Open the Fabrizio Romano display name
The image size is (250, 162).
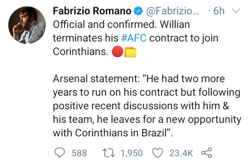[92, 11]
